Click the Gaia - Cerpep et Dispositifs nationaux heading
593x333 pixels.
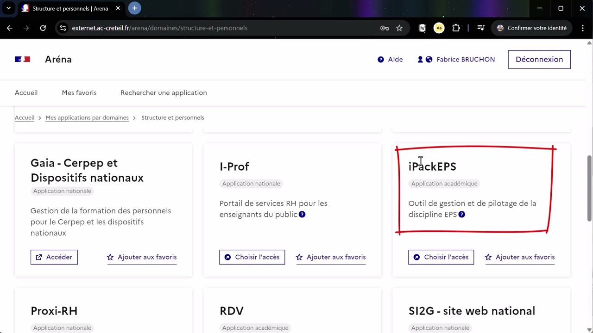click(x=87, y=170)
